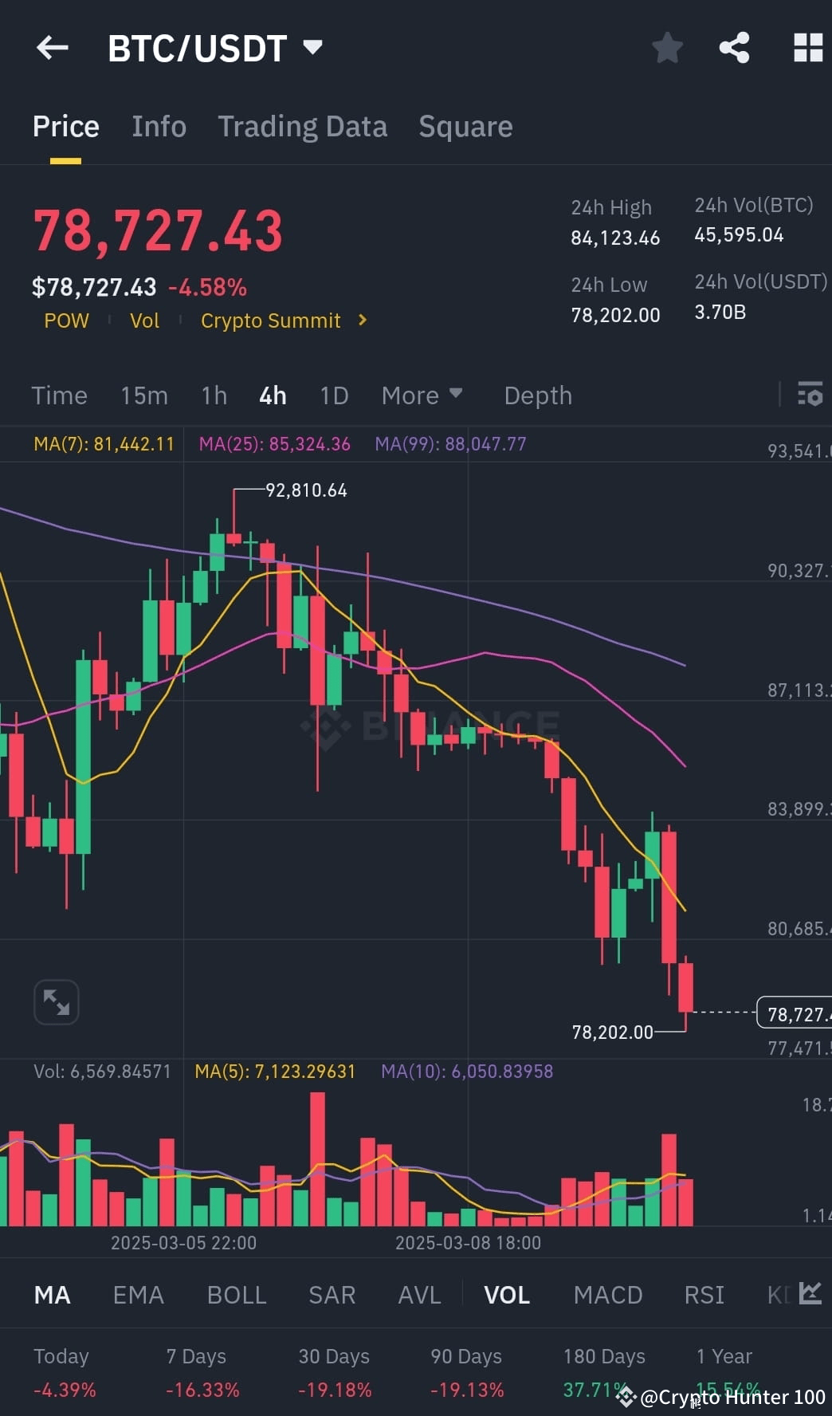Expand the More timeframes dropdown
The image size is (832, 1416).
pos(422,395)
